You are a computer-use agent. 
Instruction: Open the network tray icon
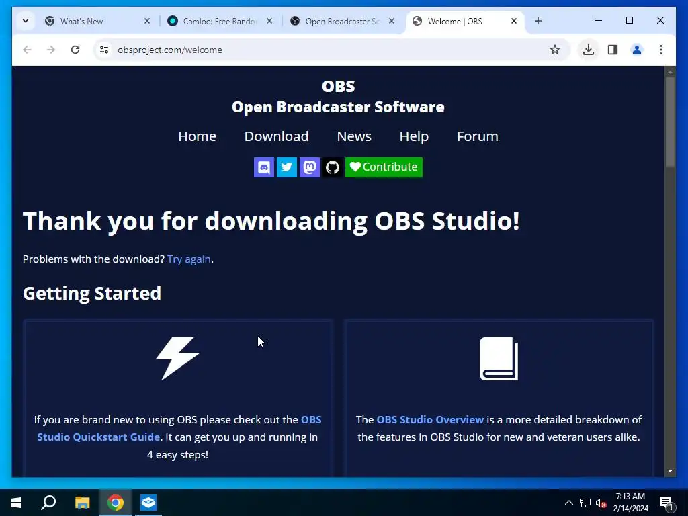coord(585,503)
